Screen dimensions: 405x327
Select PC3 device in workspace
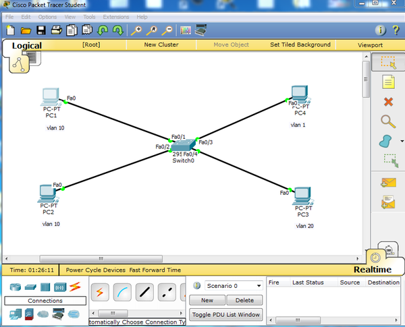point(302,196)
